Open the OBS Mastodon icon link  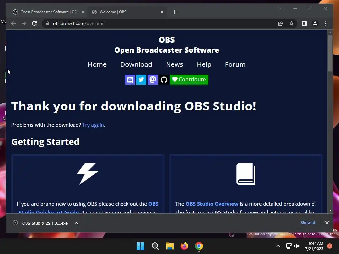[152, 80]
